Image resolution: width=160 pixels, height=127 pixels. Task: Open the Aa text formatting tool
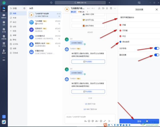[x=85, y=121]
